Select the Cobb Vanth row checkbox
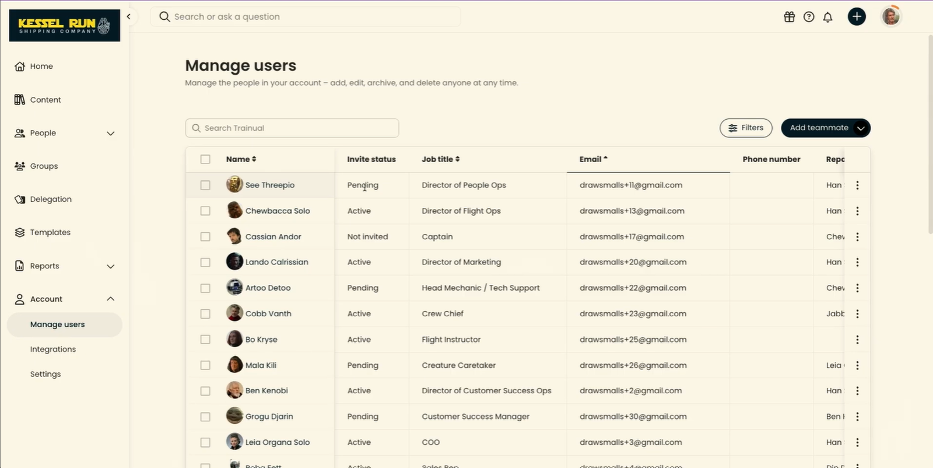Image resolution: width=933 pixels, height=468 pixels. pyautogui.click(x=205, y=314)
